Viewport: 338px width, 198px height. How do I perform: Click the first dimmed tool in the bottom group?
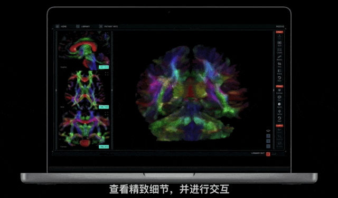click(279, 130)
